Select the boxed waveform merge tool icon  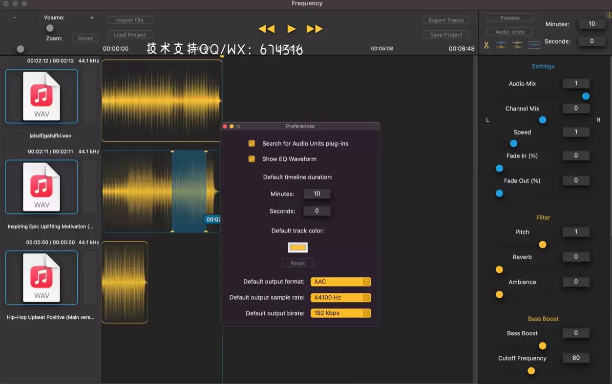(533, 44)
